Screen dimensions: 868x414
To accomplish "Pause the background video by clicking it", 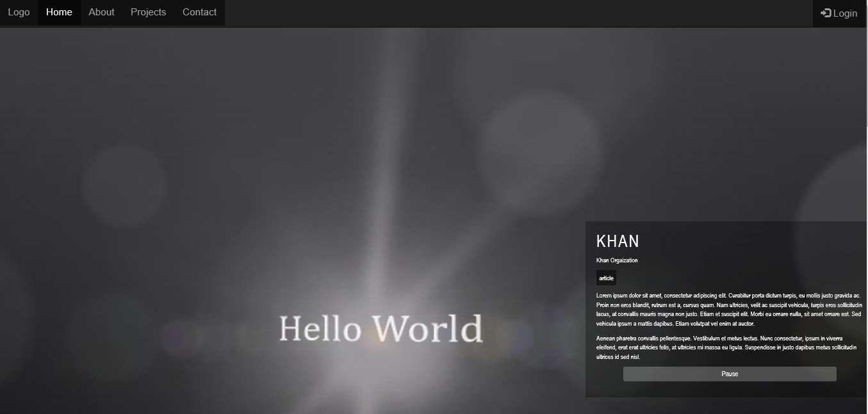I will click(729, 374).
